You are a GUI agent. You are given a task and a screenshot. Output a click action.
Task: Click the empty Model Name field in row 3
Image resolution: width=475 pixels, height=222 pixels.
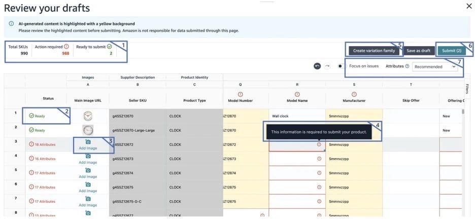pyautogui.click(x=293, y=144)
